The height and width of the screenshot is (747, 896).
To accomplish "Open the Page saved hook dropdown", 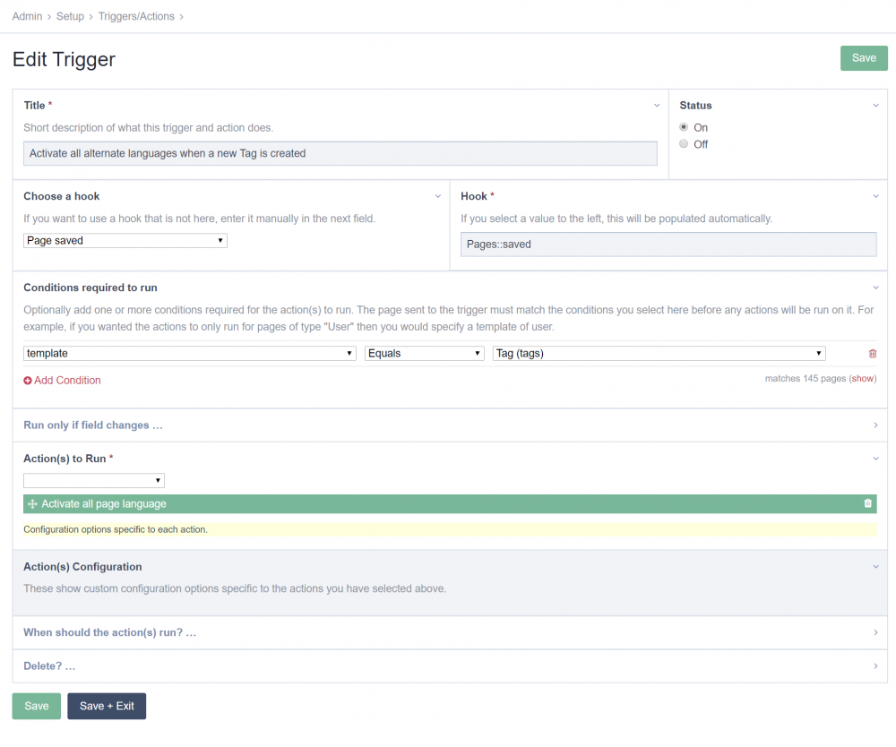I will (125, 241).
